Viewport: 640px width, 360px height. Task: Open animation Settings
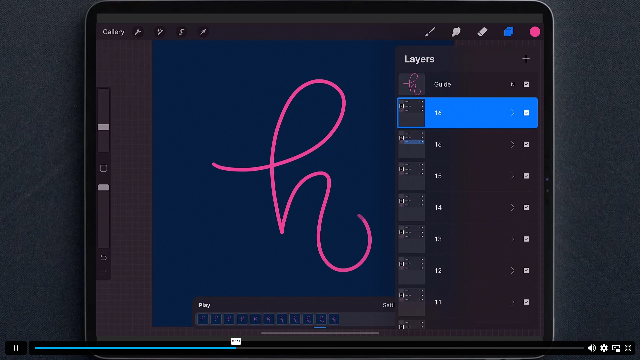point(389,305)
